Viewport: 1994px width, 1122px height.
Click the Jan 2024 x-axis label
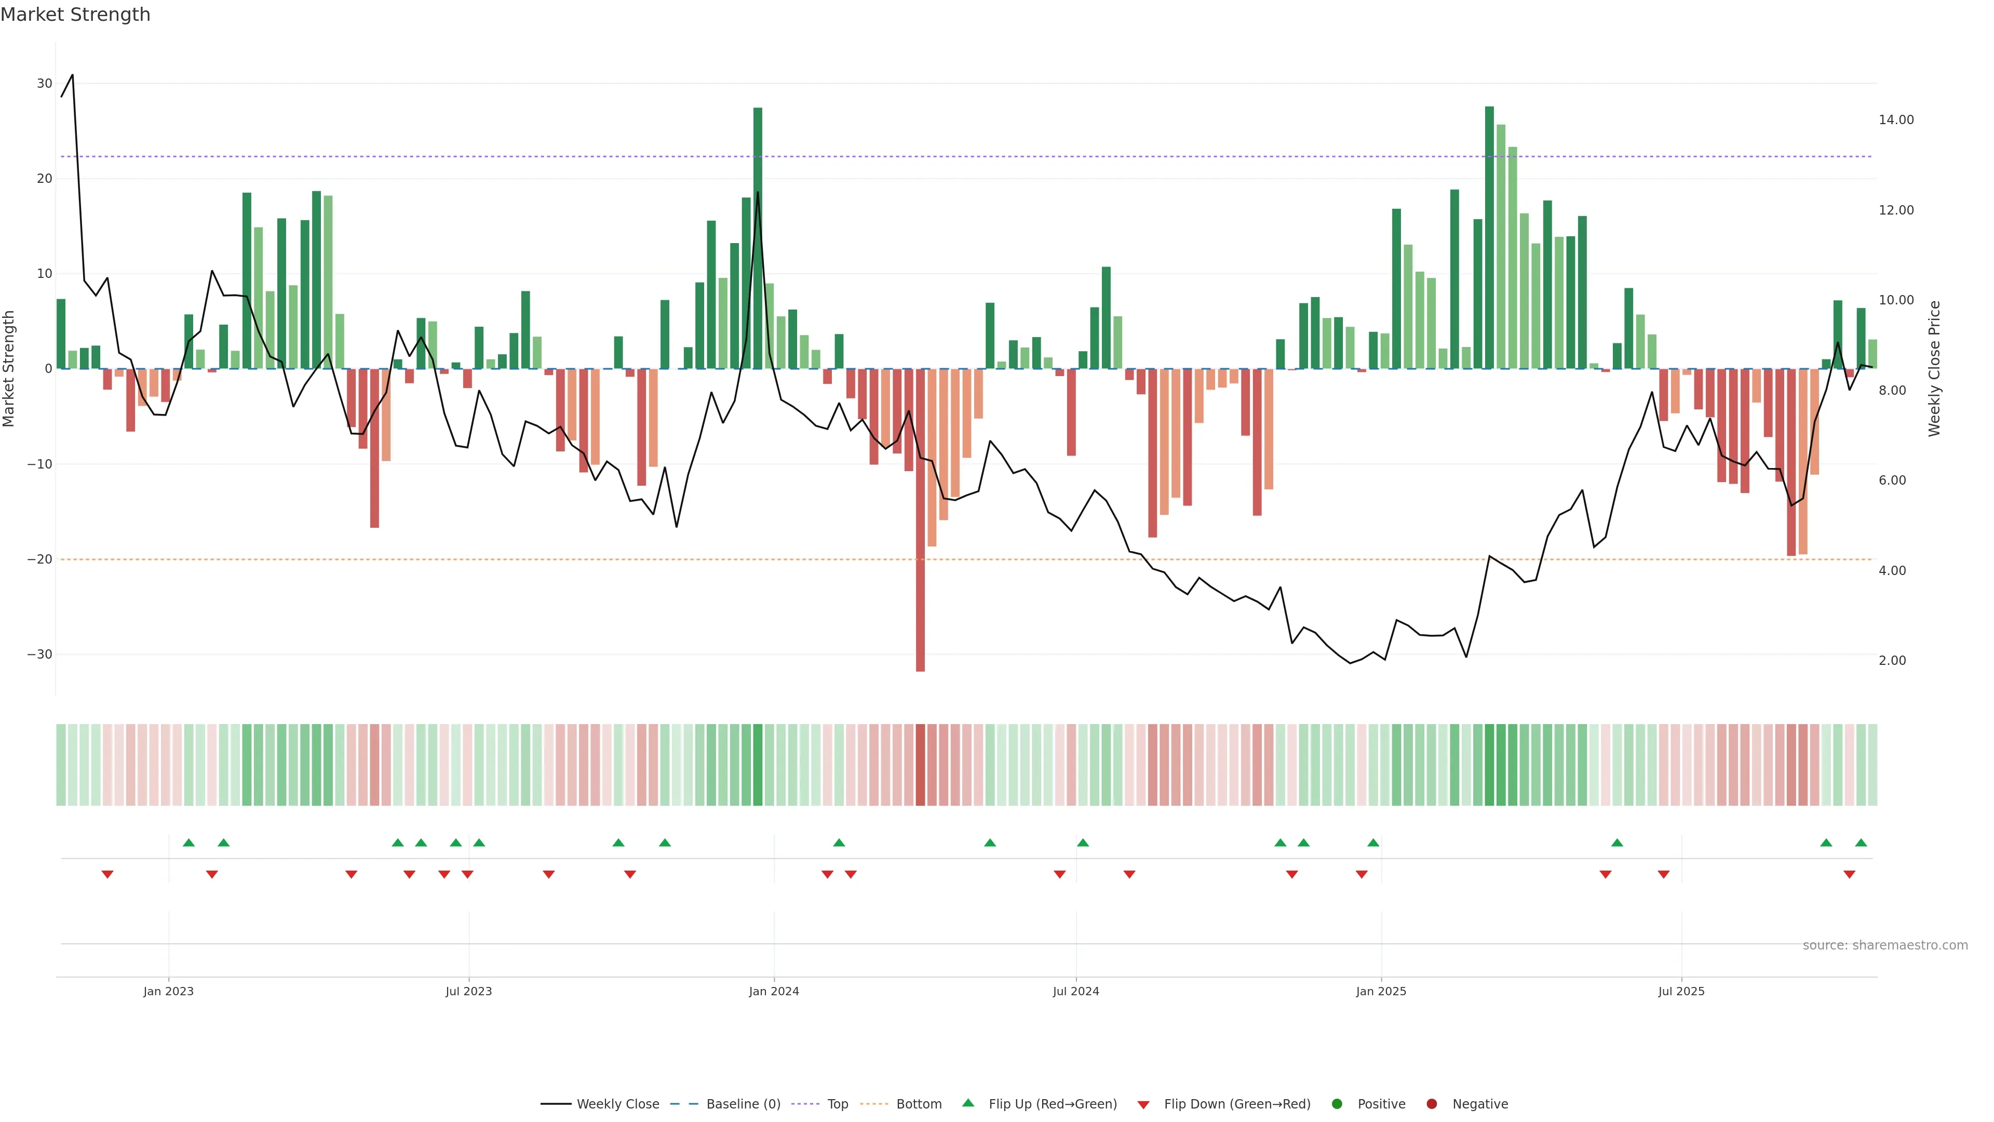pos(774,991)
